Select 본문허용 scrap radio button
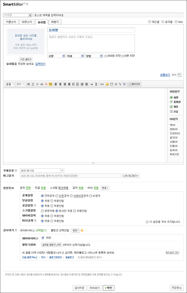The image size is (187, 293). pos(42,211)
